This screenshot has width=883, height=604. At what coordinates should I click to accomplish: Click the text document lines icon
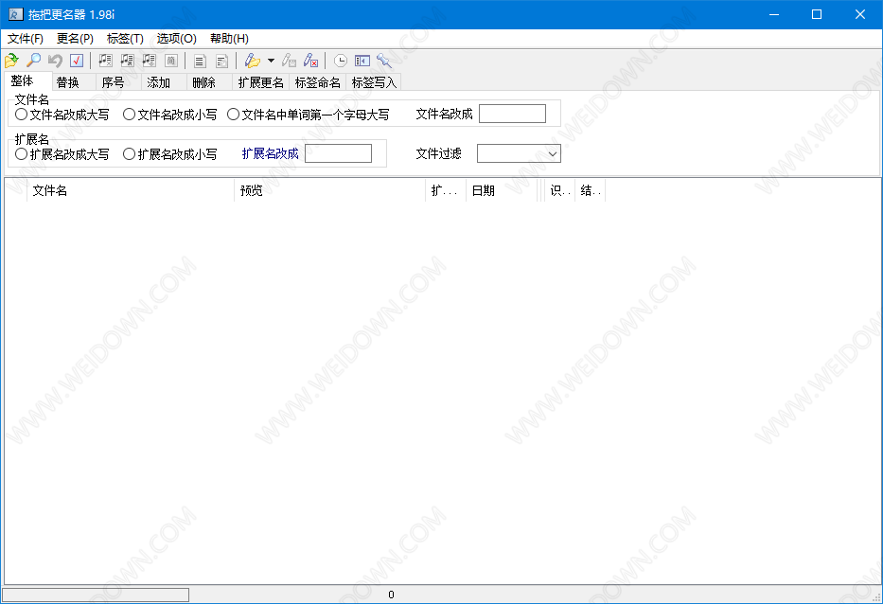pos(200,61)
